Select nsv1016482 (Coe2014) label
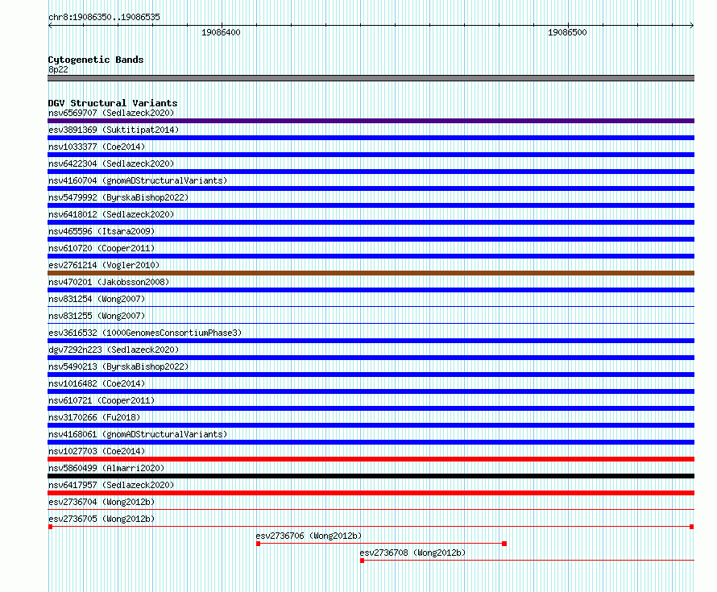The image size is (717, 592). [97, 383]
